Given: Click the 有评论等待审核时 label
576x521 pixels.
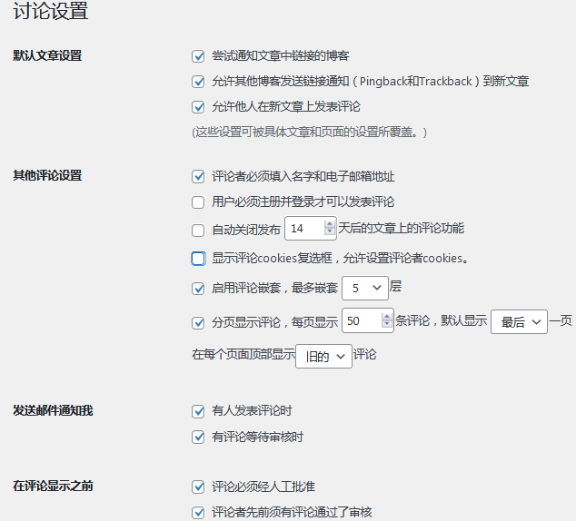Looking at the screenshot, I should [257, 437].
